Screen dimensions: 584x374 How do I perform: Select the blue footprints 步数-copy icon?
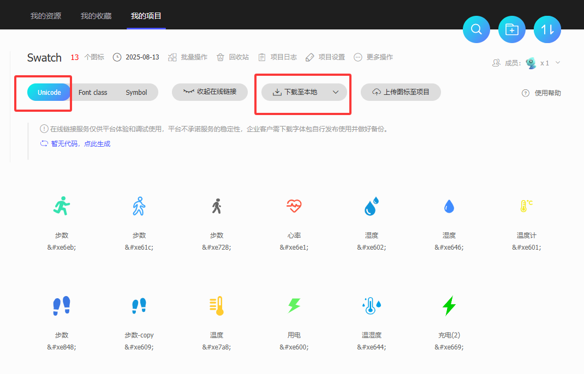[139, 306]
